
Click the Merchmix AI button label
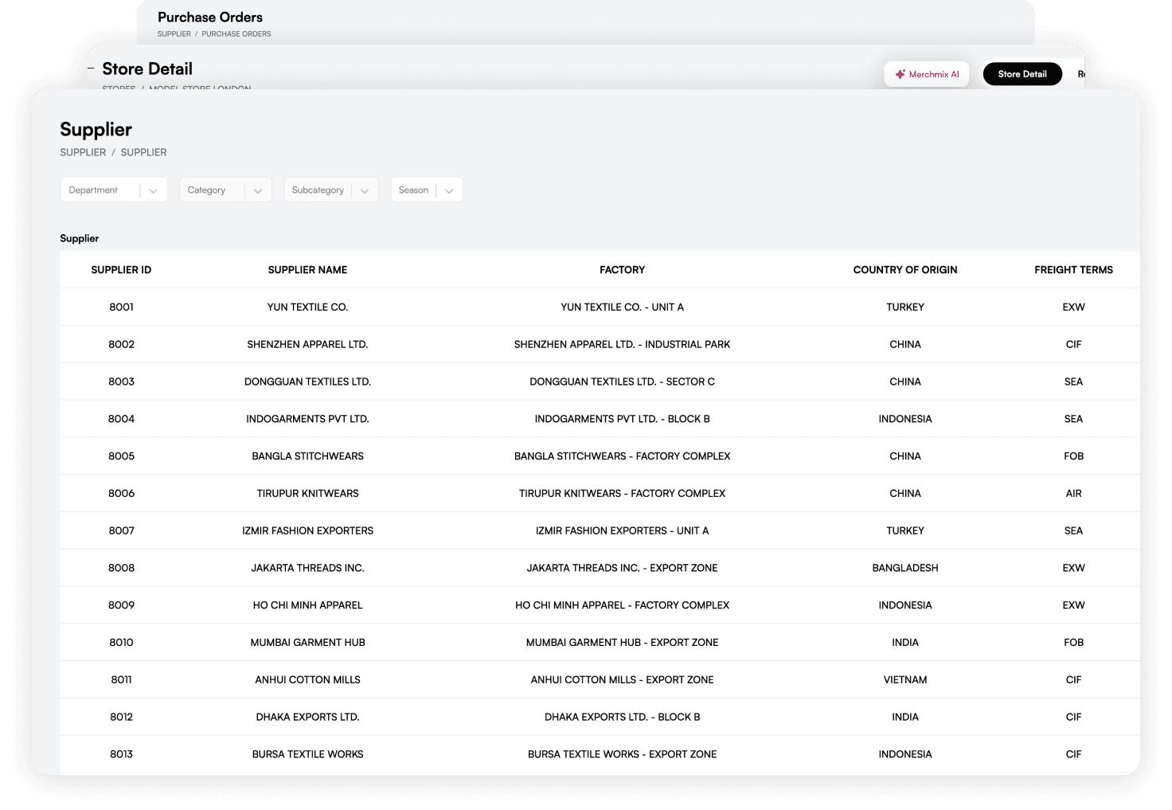(x=934, y=74)
